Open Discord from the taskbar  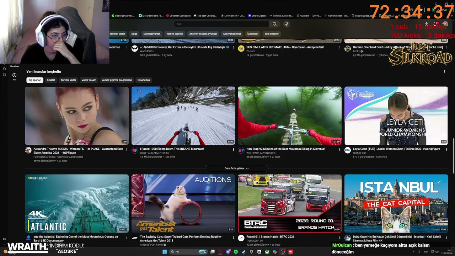pos(228,252)
